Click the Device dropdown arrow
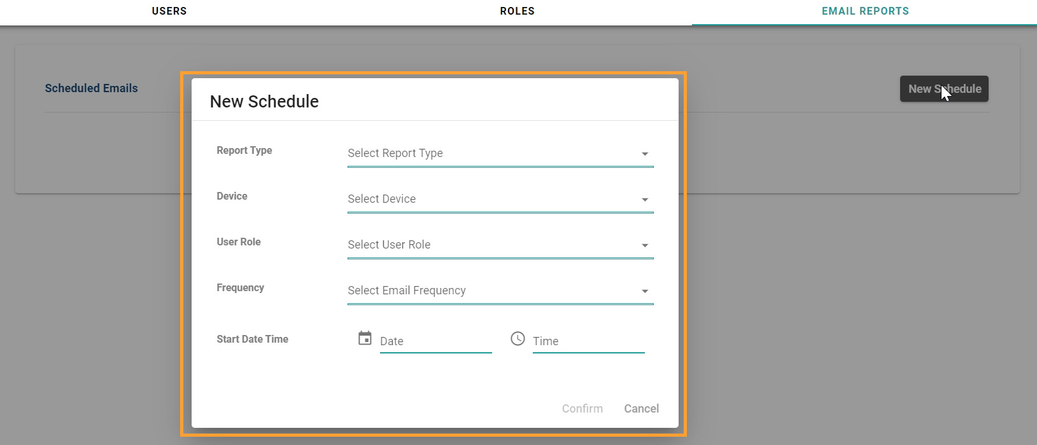This screenshot has height=445, width=1037. (x=644, y=200)
